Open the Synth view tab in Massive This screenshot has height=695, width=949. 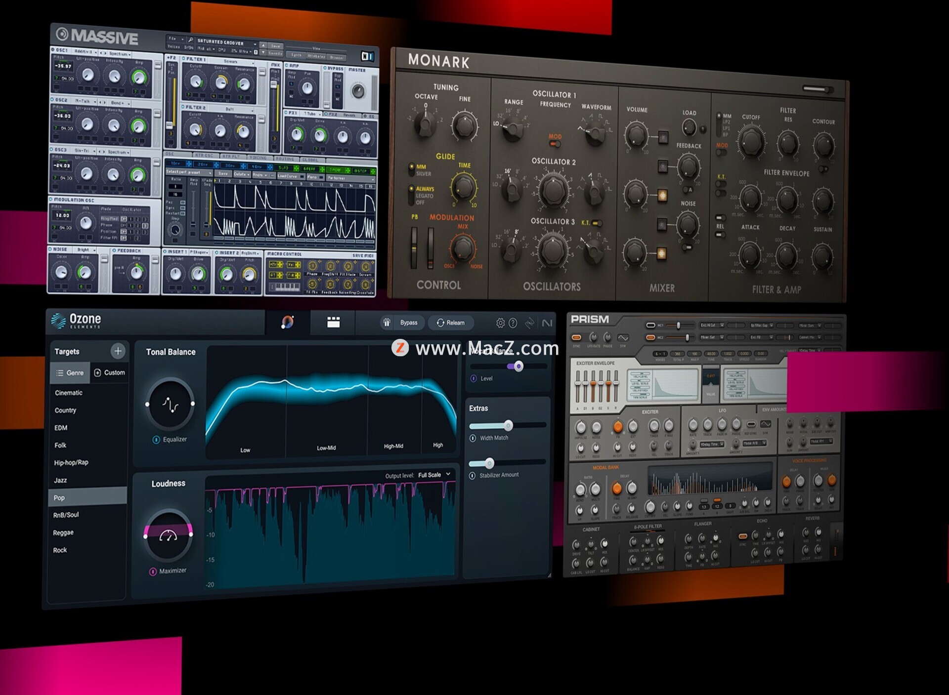(297, 55)
